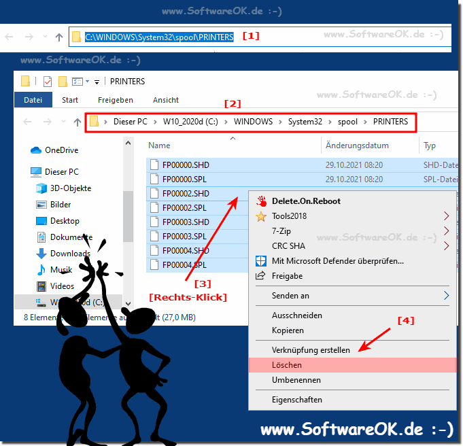Image resolution: width=463 pixels, height=446 pixels.
Task: Switch to the Ansicht ribbon tab
Action: 166,100
